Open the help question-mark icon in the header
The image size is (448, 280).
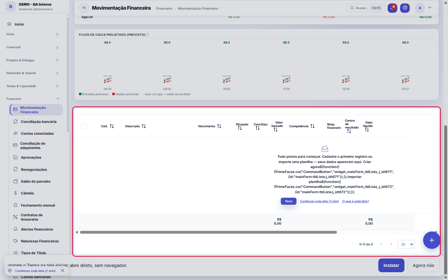[x=405, y=8]
